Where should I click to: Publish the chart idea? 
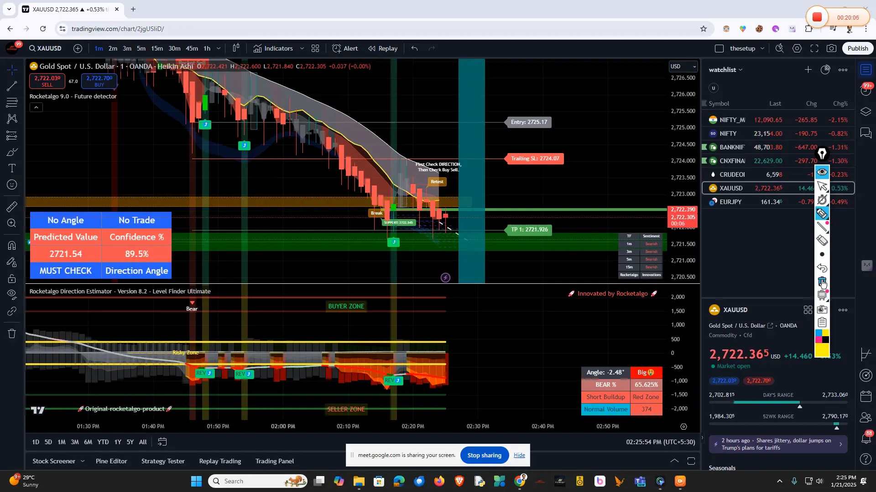coord(858,48)
